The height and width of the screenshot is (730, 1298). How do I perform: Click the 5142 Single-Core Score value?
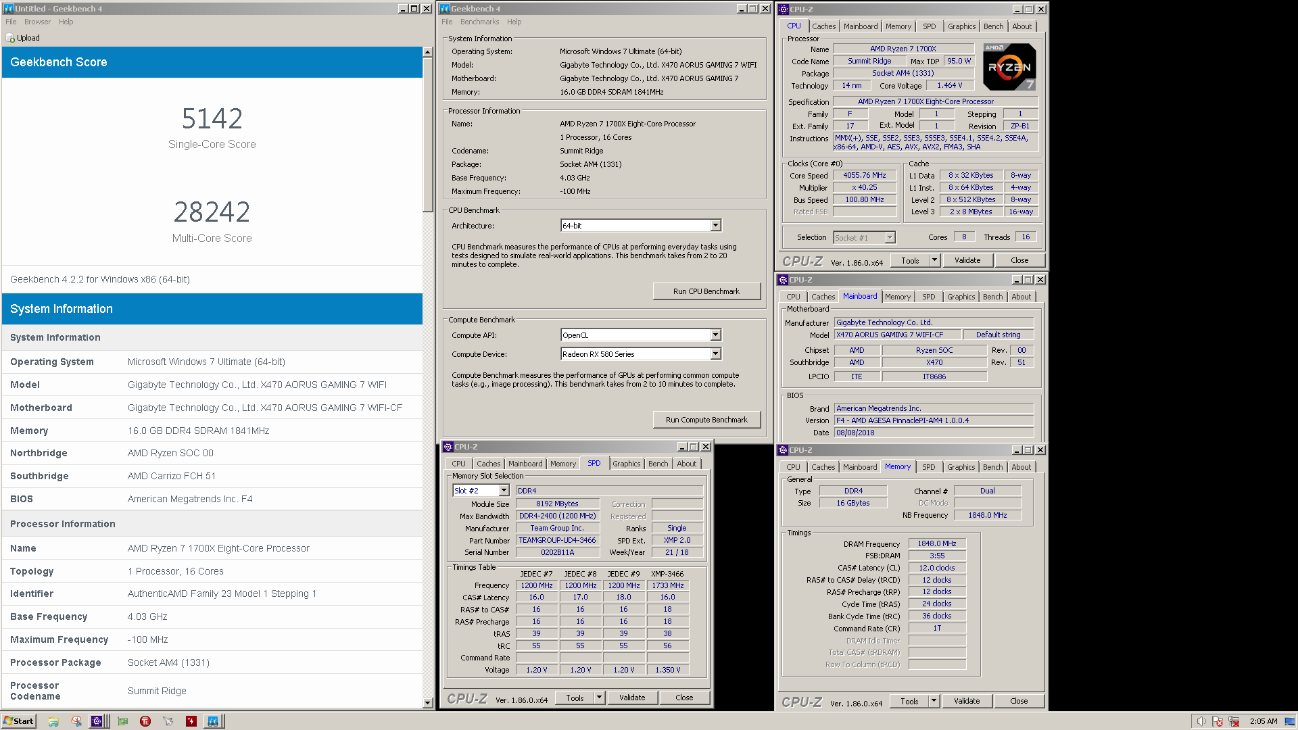click(x=212, y=119)
